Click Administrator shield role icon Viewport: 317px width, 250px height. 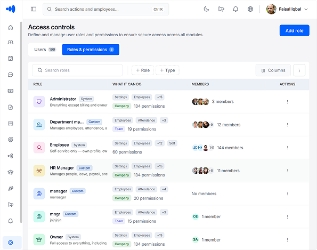[x=39, y=101]
